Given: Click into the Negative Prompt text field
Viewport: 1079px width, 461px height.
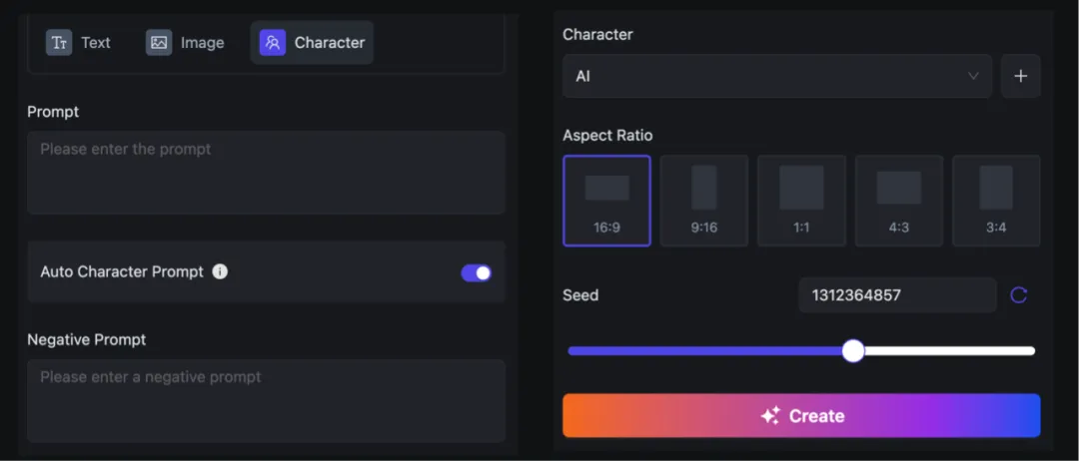Looking at the screenshot, I should pyautogui.click(x=266, y=399).
